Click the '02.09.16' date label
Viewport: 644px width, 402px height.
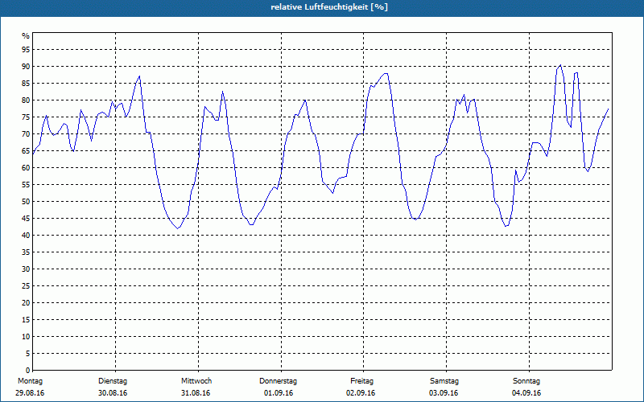click(361, 393)
